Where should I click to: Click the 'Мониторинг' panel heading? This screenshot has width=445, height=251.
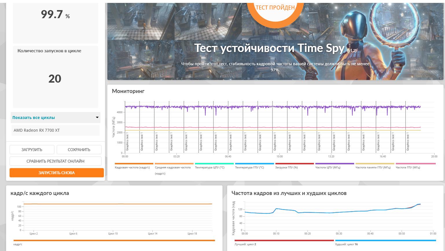(x=128, y=91)
